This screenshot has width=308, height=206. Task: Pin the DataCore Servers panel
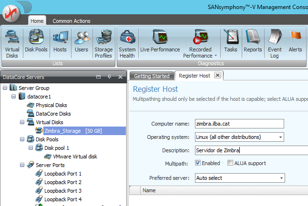click(x=109, y=77)
